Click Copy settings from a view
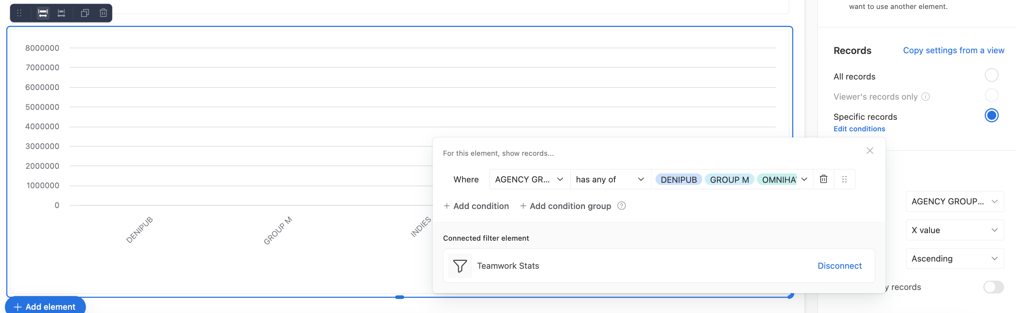The width and height of the screenshot is (1016, 313). 953,50
